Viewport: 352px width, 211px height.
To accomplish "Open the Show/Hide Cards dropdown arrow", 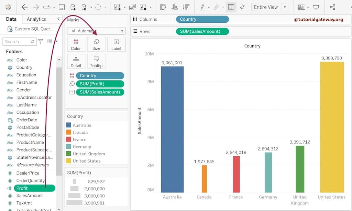I will (x=308, y=7).
